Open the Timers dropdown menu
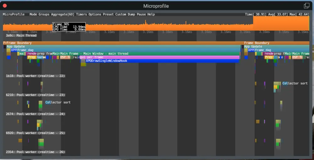The height and width of the screenshot is (160, 314). pyautogui.click(x=81, y=14)
